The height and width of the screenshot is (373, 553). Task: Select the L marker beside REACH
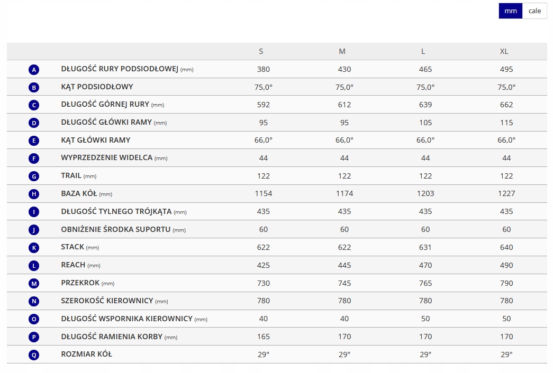point(34,265)
